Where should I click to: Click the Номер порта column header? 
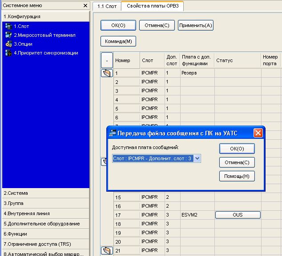[x=271, y=60]
